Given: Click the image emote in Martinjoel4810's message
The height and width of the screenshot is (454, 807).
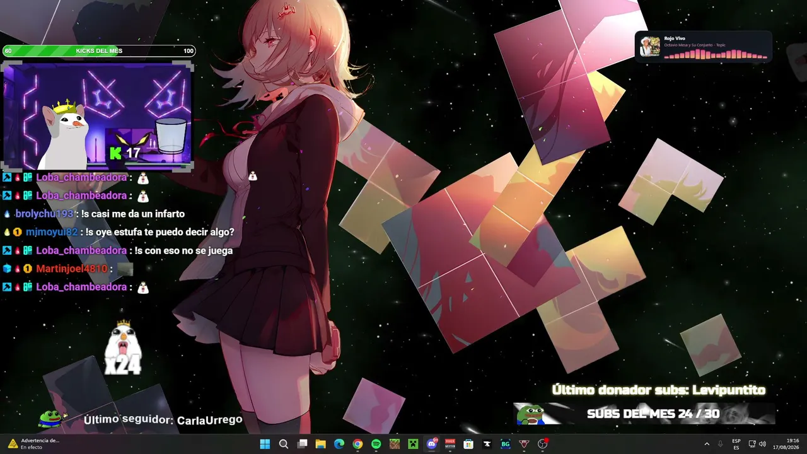Looking at the screenshot, I should [125, 269].
